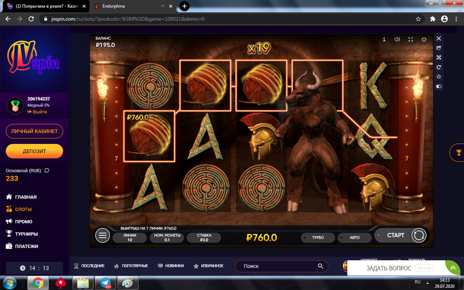This screenshot has height=290, width=464.
Task: Switch the slot to fullscreen mode
Action: (411, 39)
